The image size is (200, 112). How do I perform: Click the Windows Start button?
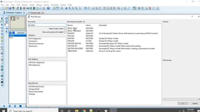pos(3,111)
